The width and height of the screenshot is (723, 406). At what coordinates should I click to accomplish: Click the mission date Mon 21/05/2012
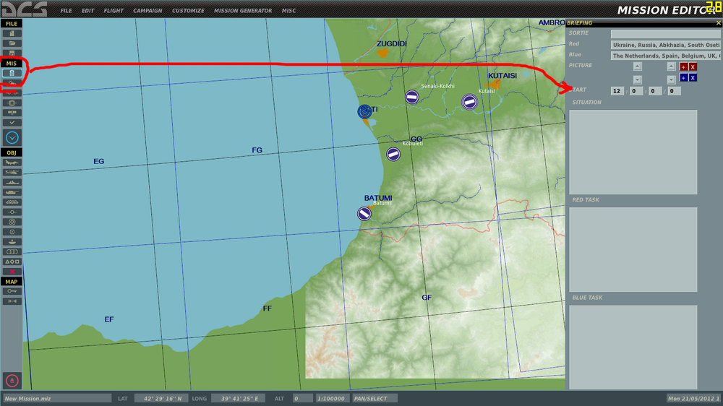[x=693, y=398]
